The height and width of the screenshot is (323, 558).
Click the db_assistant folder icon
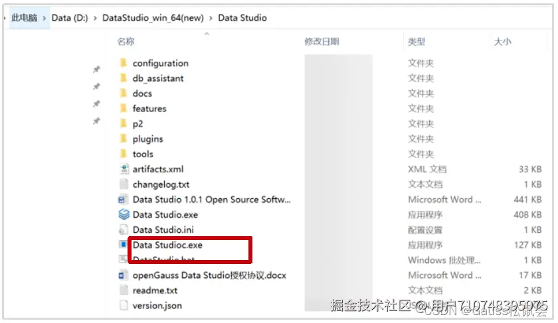124,78
